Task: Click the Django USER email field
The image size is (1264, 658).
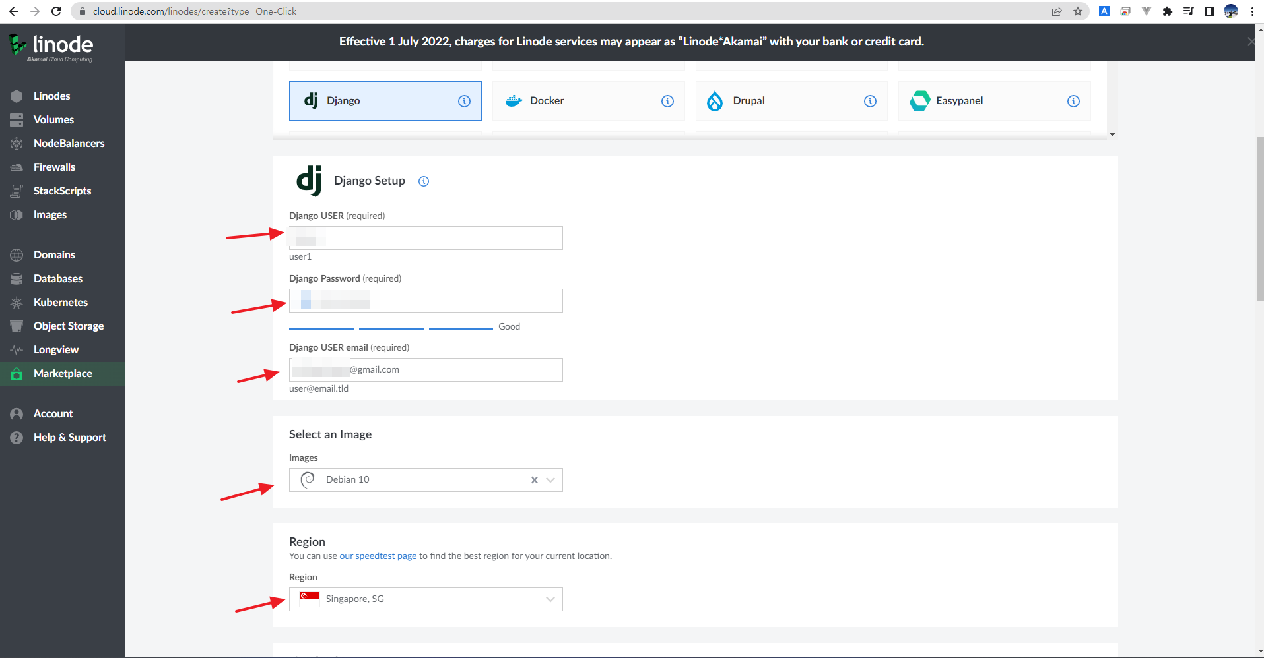Action: point(426,370)
